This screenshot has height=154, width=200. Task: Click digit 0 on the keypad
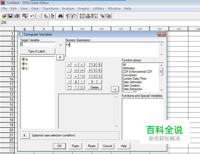[x=92, y=82]
